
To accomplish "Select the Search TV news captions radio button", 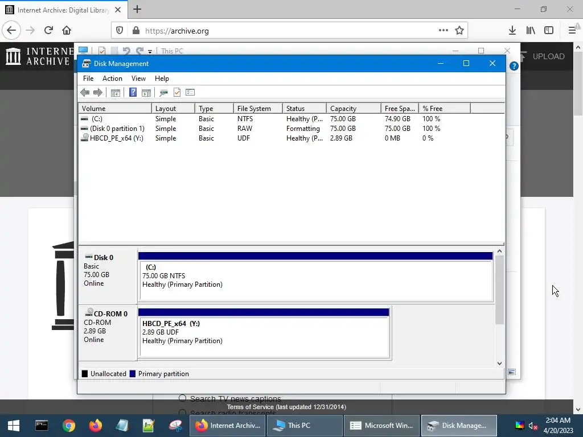I will (182, 398).
